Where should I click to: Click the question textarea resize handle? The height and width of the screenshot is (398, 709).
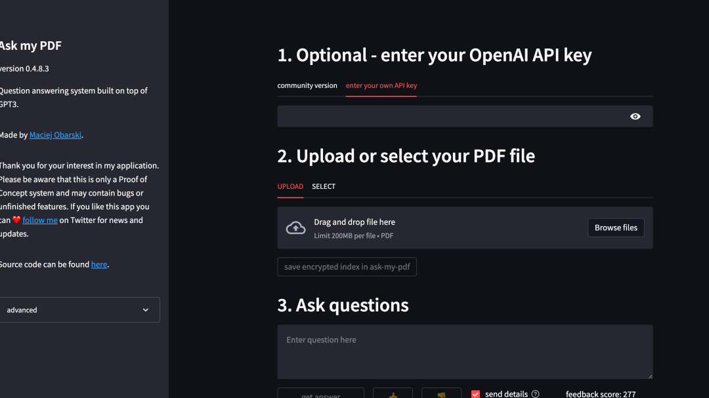(x=650, y=376)
